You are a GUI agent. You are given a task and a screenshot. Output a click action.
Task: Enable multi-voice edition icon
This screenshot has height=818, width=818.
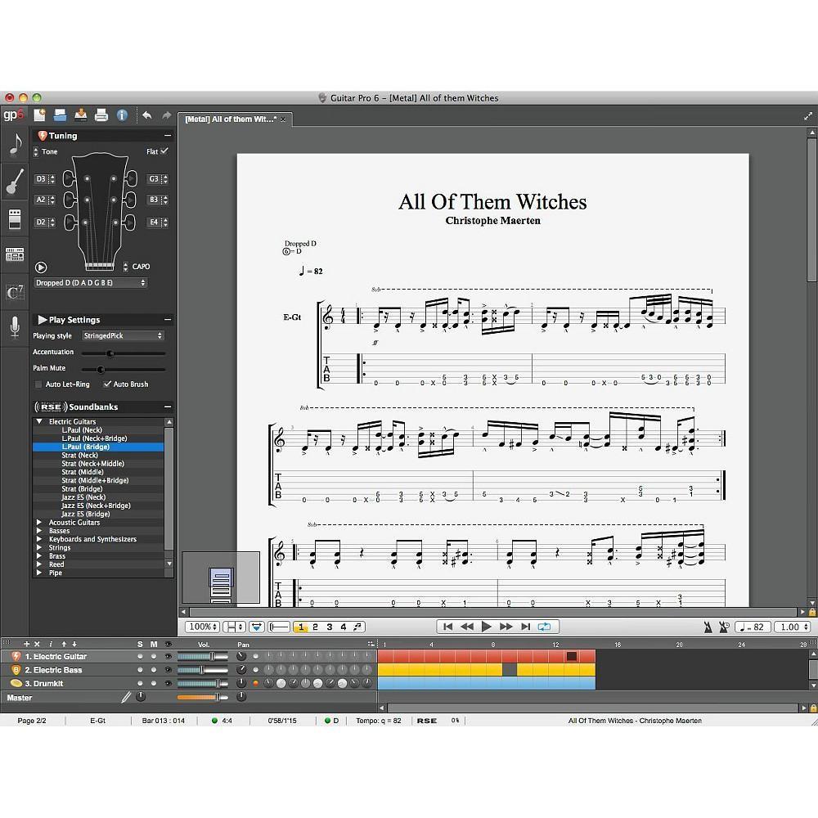(358, 627)
